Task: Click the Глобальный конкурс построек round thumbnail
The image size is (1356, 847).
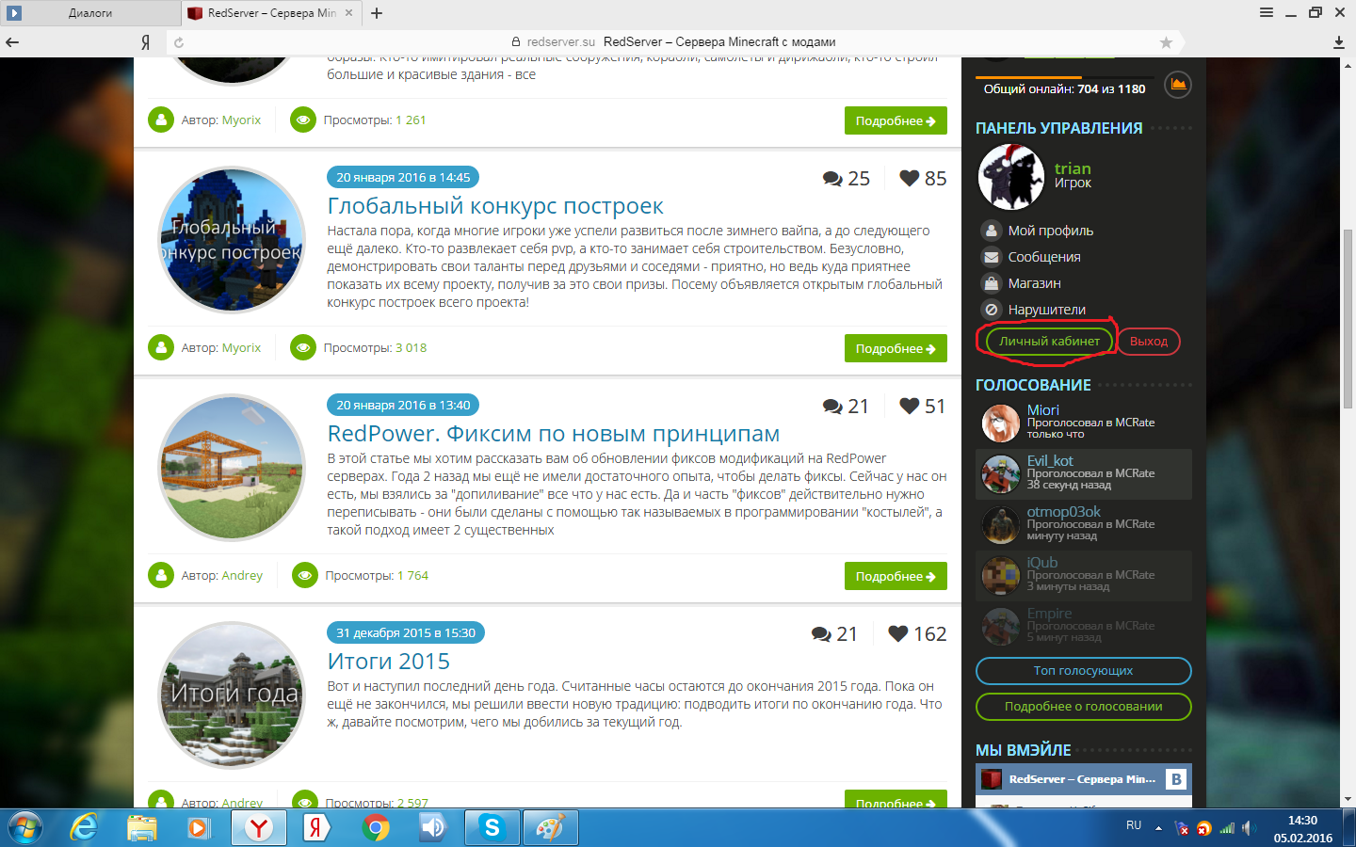Action: point(232,240)
